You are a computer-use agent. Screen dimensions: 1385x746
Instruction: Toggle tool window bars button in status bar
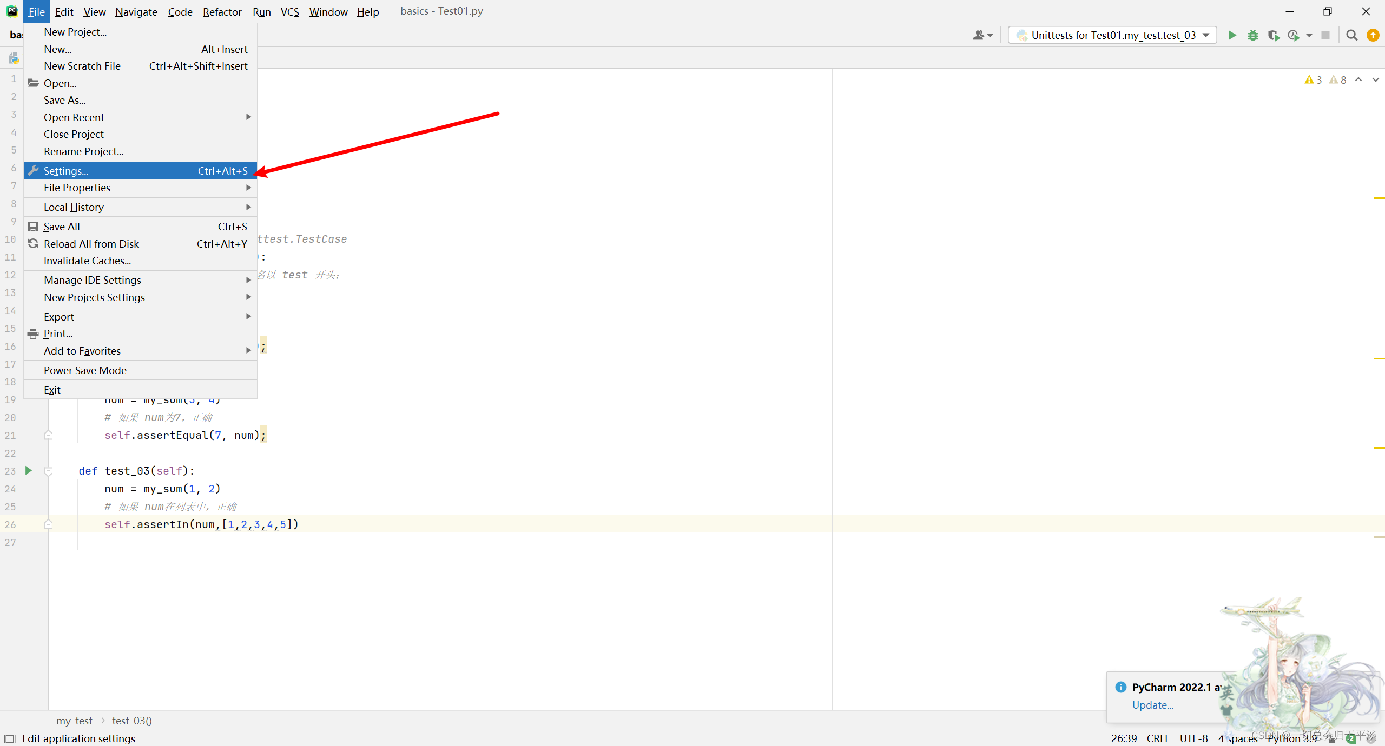tap(10, 738)
